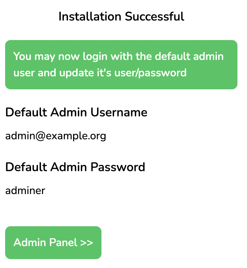The height and width of the screenshot is (268, 247).
Task: Click the word 'You' starting the banner
Action: (23, 56)
